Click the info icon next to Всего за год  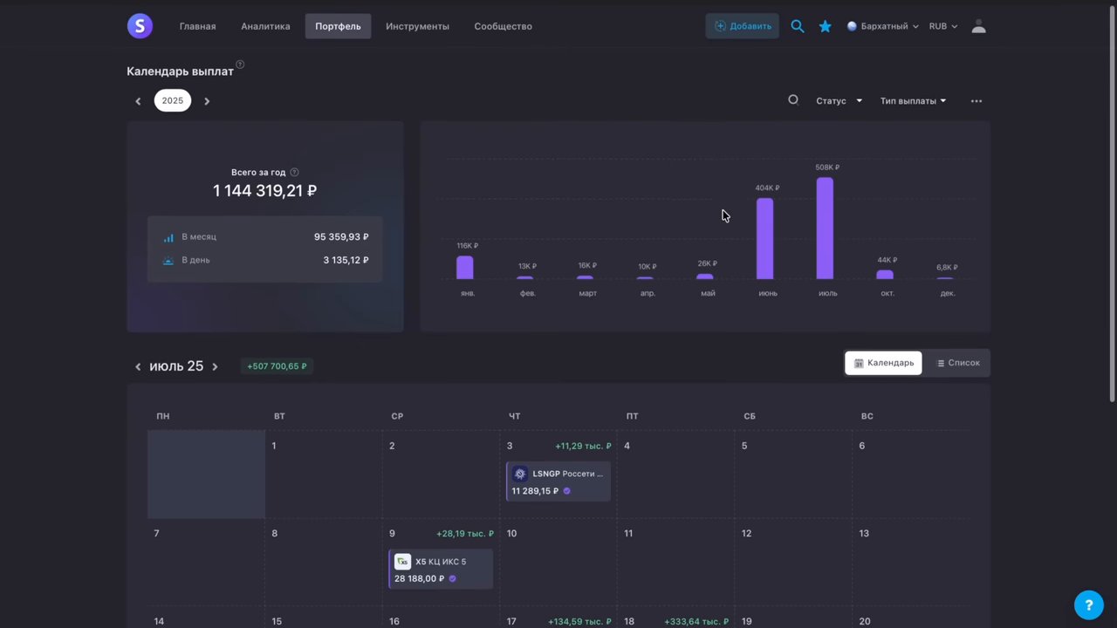tap(294, 173)
